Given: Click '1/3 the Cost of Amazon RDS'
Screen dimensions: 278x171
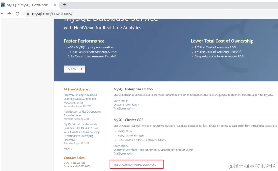Looking at the screenshot, I should (215, 47).
